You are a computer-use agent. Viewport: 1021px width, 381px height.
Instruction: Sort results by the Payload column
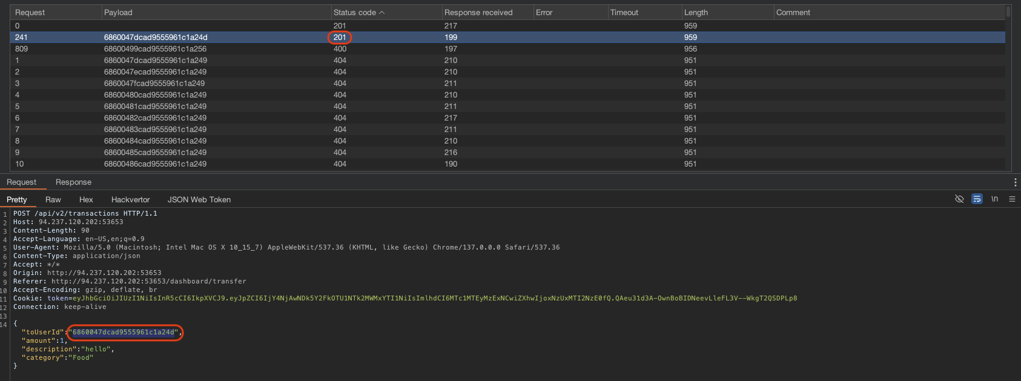[216, 12]
